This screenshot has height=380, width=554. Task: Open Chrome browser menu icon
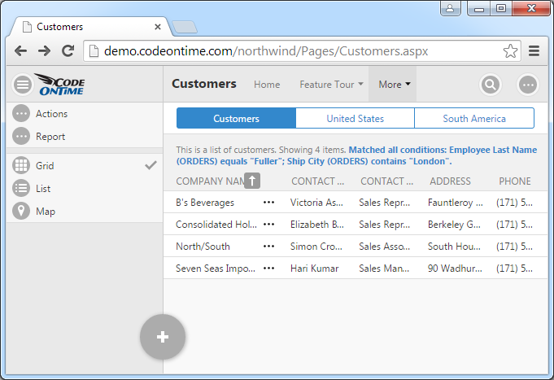coord(534,51)
